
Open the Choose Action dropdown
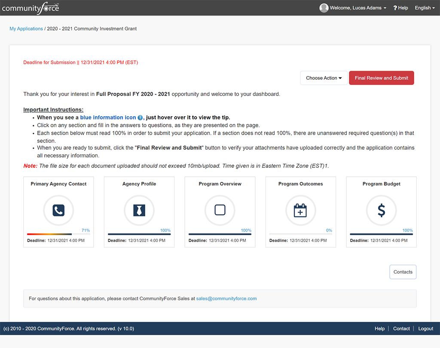[x=324, y=78]
